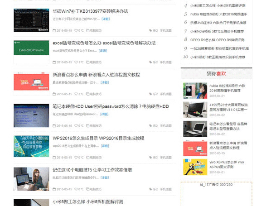Image resolution: width=266 pixels, height=206 pixels.
Task: Open 猜你喜欢 item nubia 布拉格S领衔
Action: (227, 88)
